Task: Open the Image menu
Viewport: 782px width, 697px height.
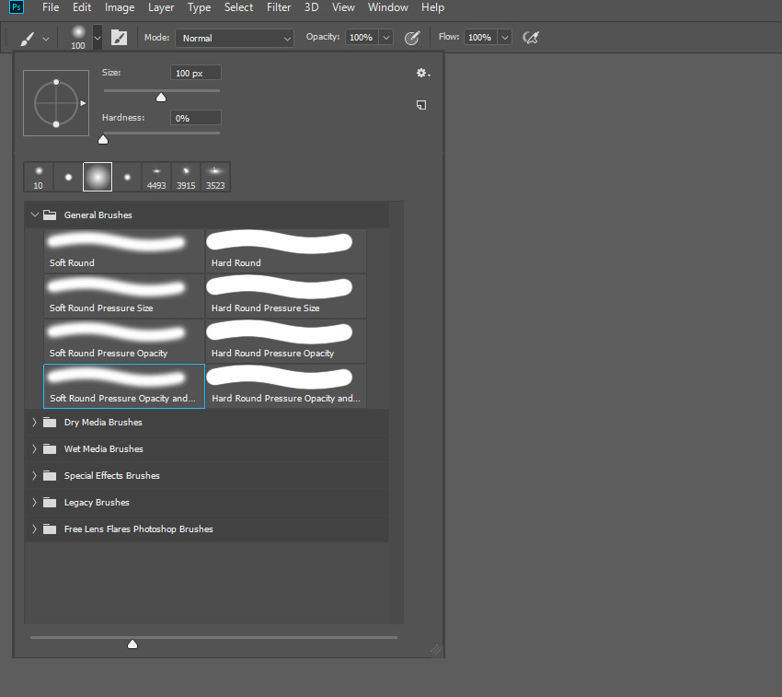Action: 120,7
